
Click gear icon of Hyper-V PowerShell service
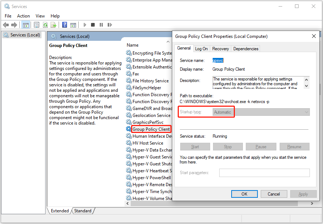tap(129, 177)
